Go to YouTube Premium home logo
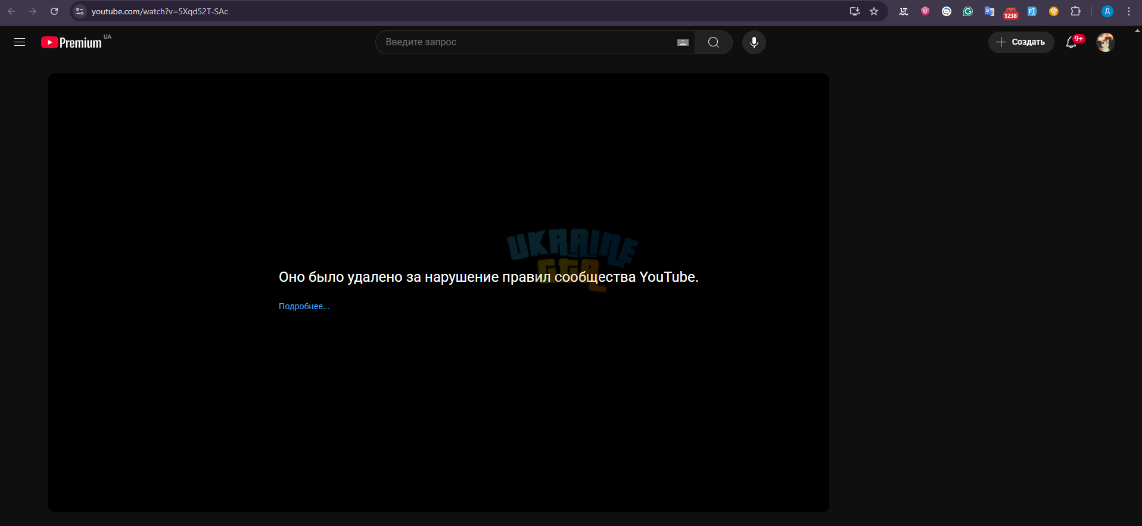The height and width of the screenshot is (526, 1142). [71, 42]
